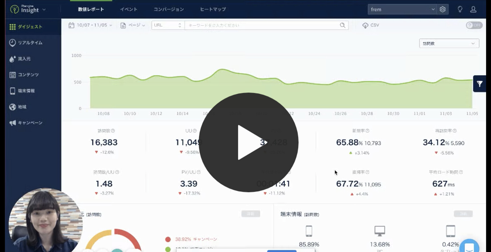Open the filter panel funnel button

tap(480, 84)
